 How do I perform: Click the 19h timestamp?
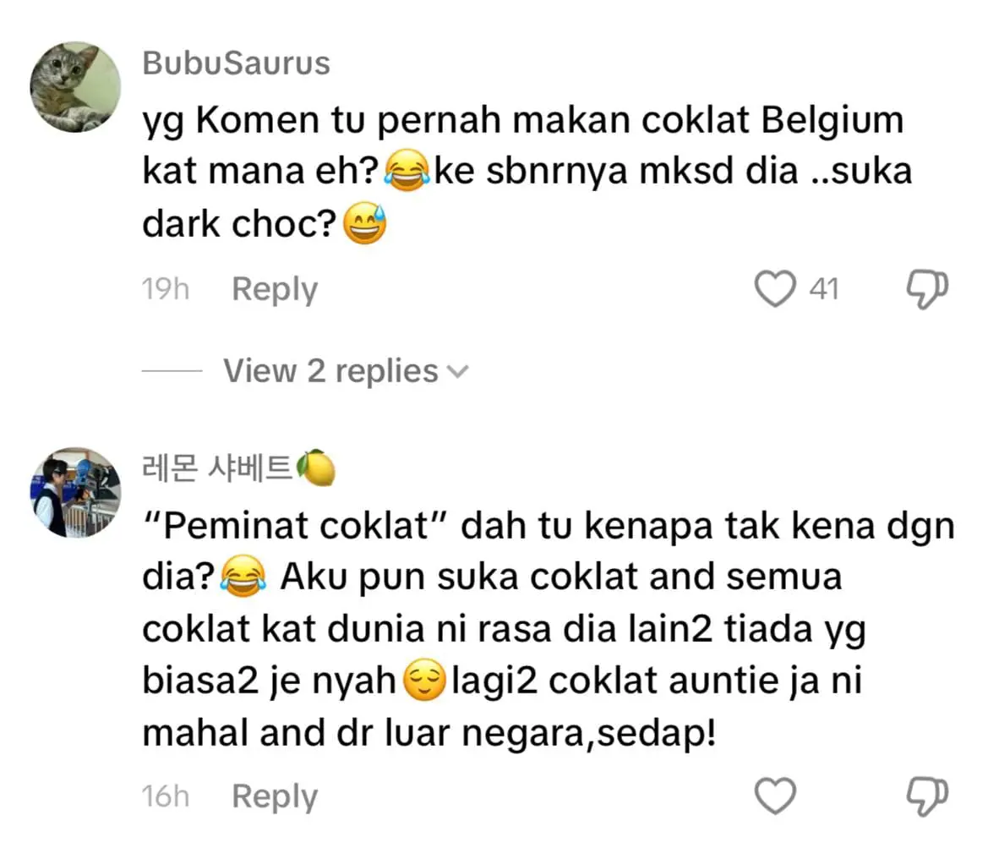[166, 289]
